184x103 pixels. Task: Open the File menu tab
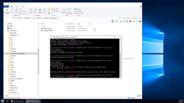(x=6, y=6)
